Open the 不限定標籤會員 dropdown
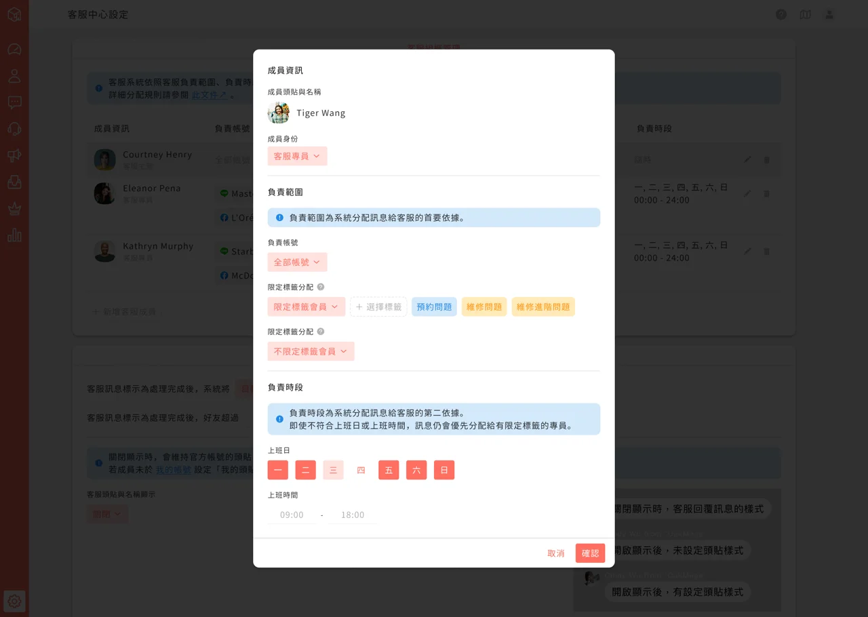Viewport: 868px width, 617px height. click(311, 351)
